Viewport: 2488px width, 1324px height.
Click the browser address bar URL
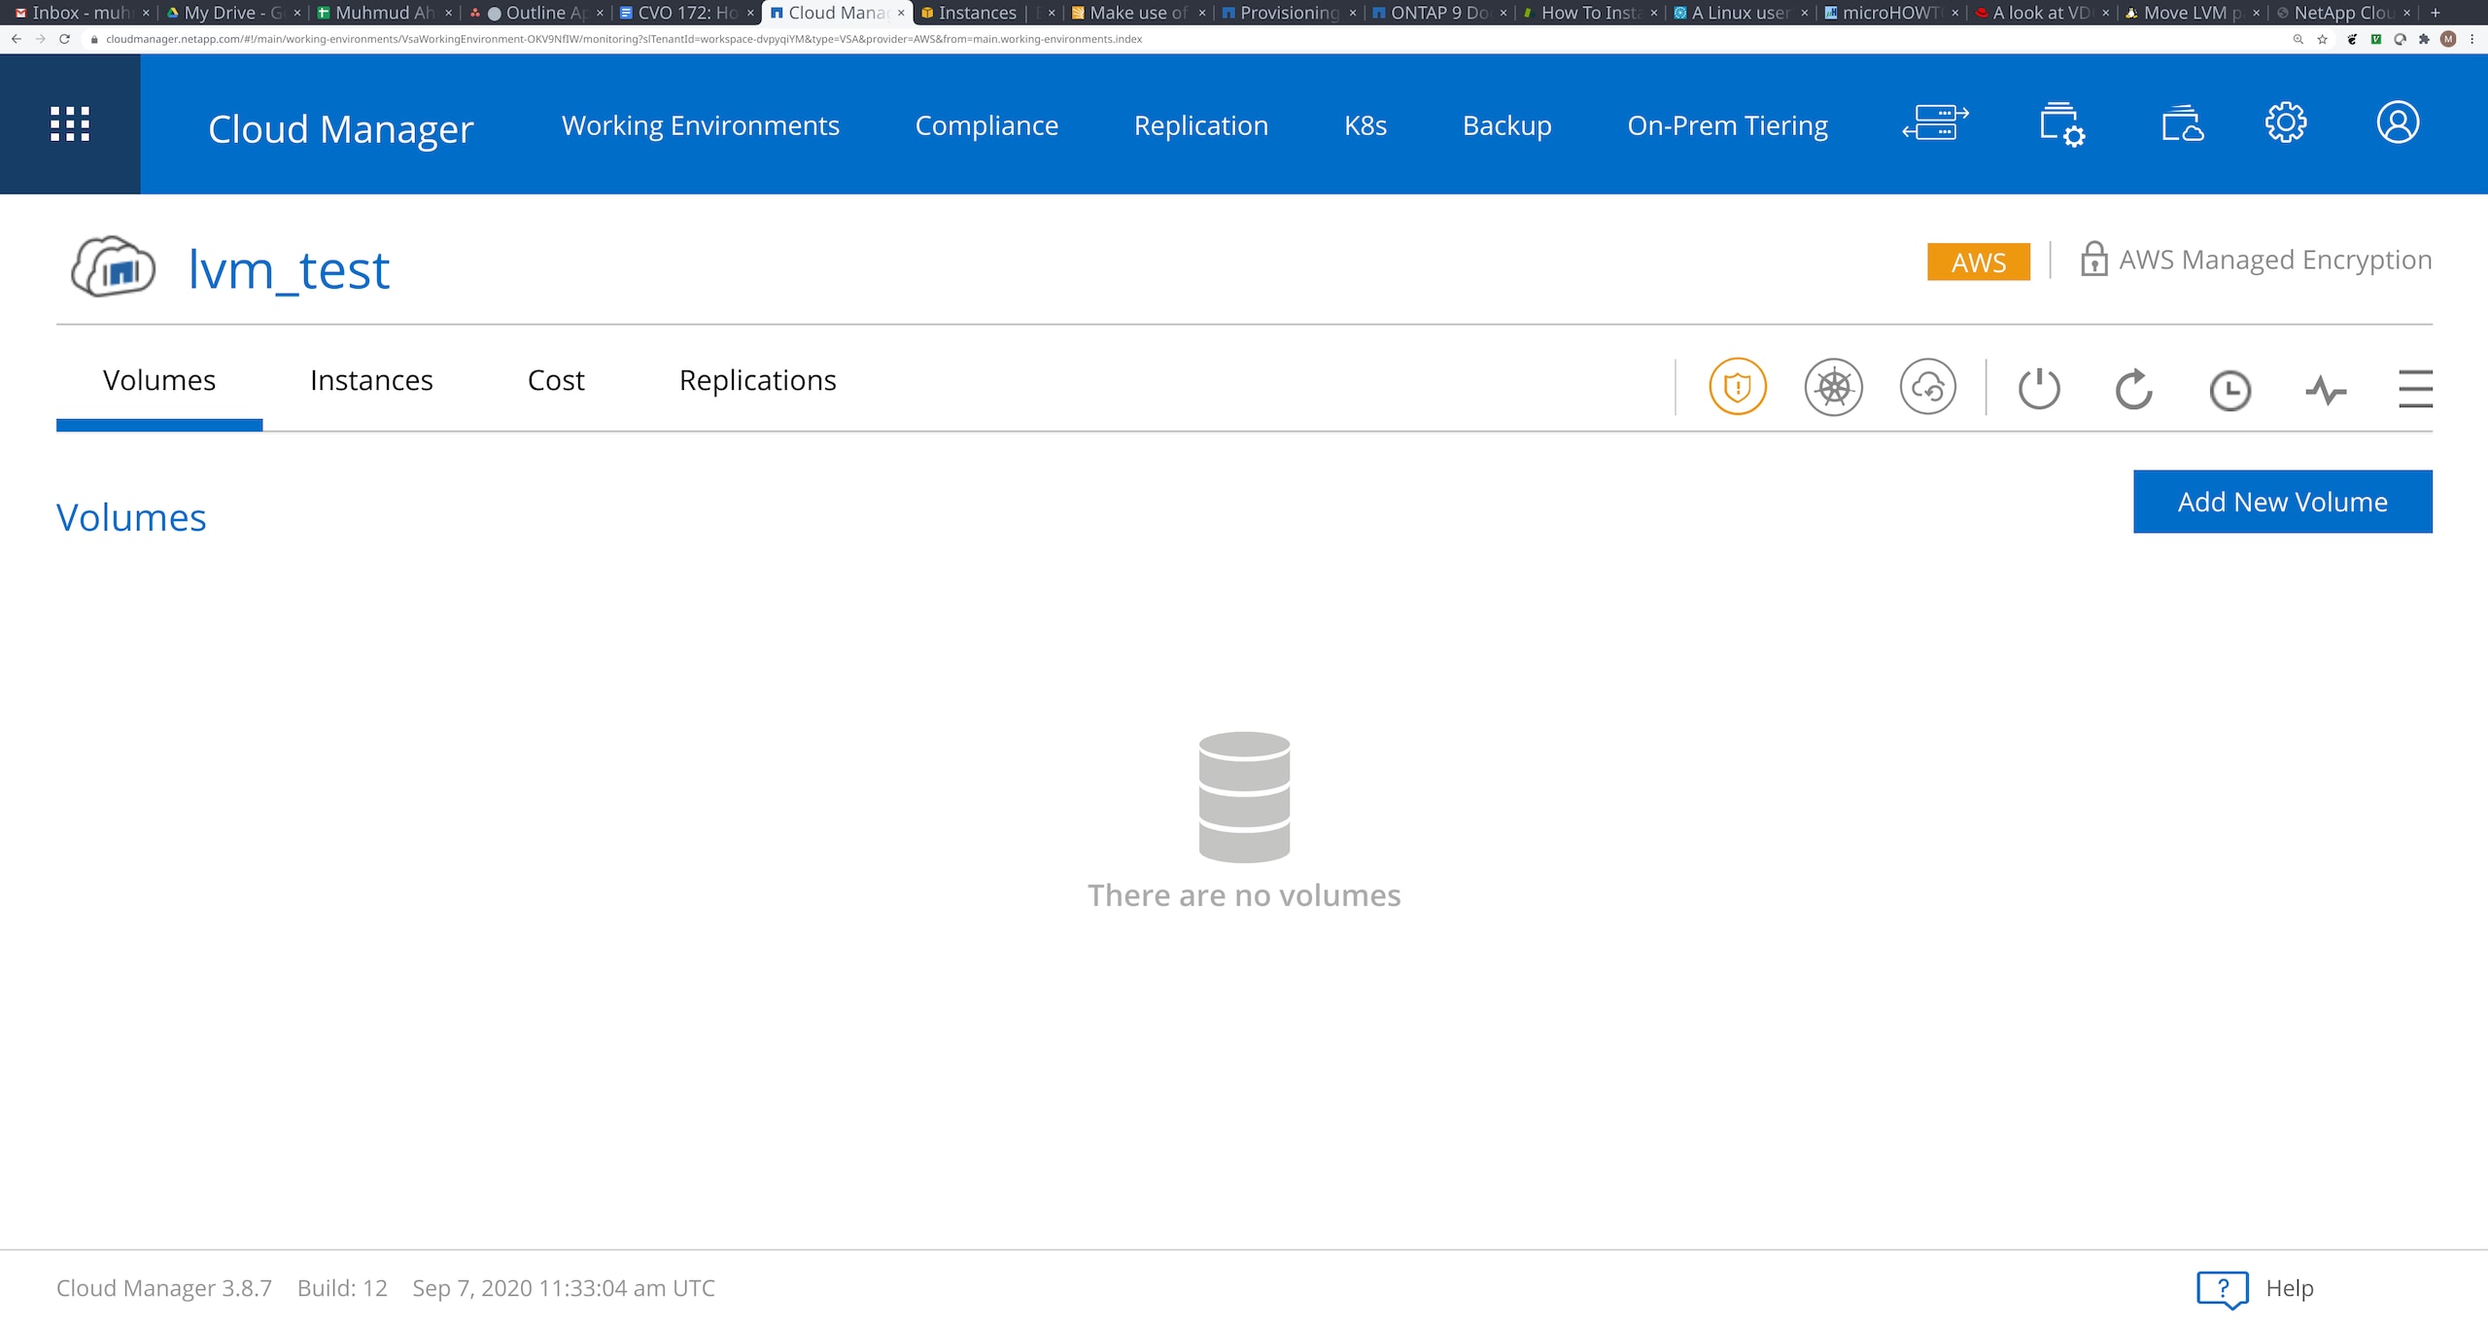tap(624, 39)
